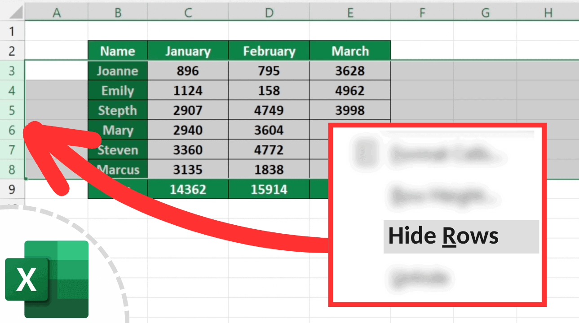Viewport: 579px width, 323px height.
Task: Select the cell containing Steven
Action: coord(117,150)
